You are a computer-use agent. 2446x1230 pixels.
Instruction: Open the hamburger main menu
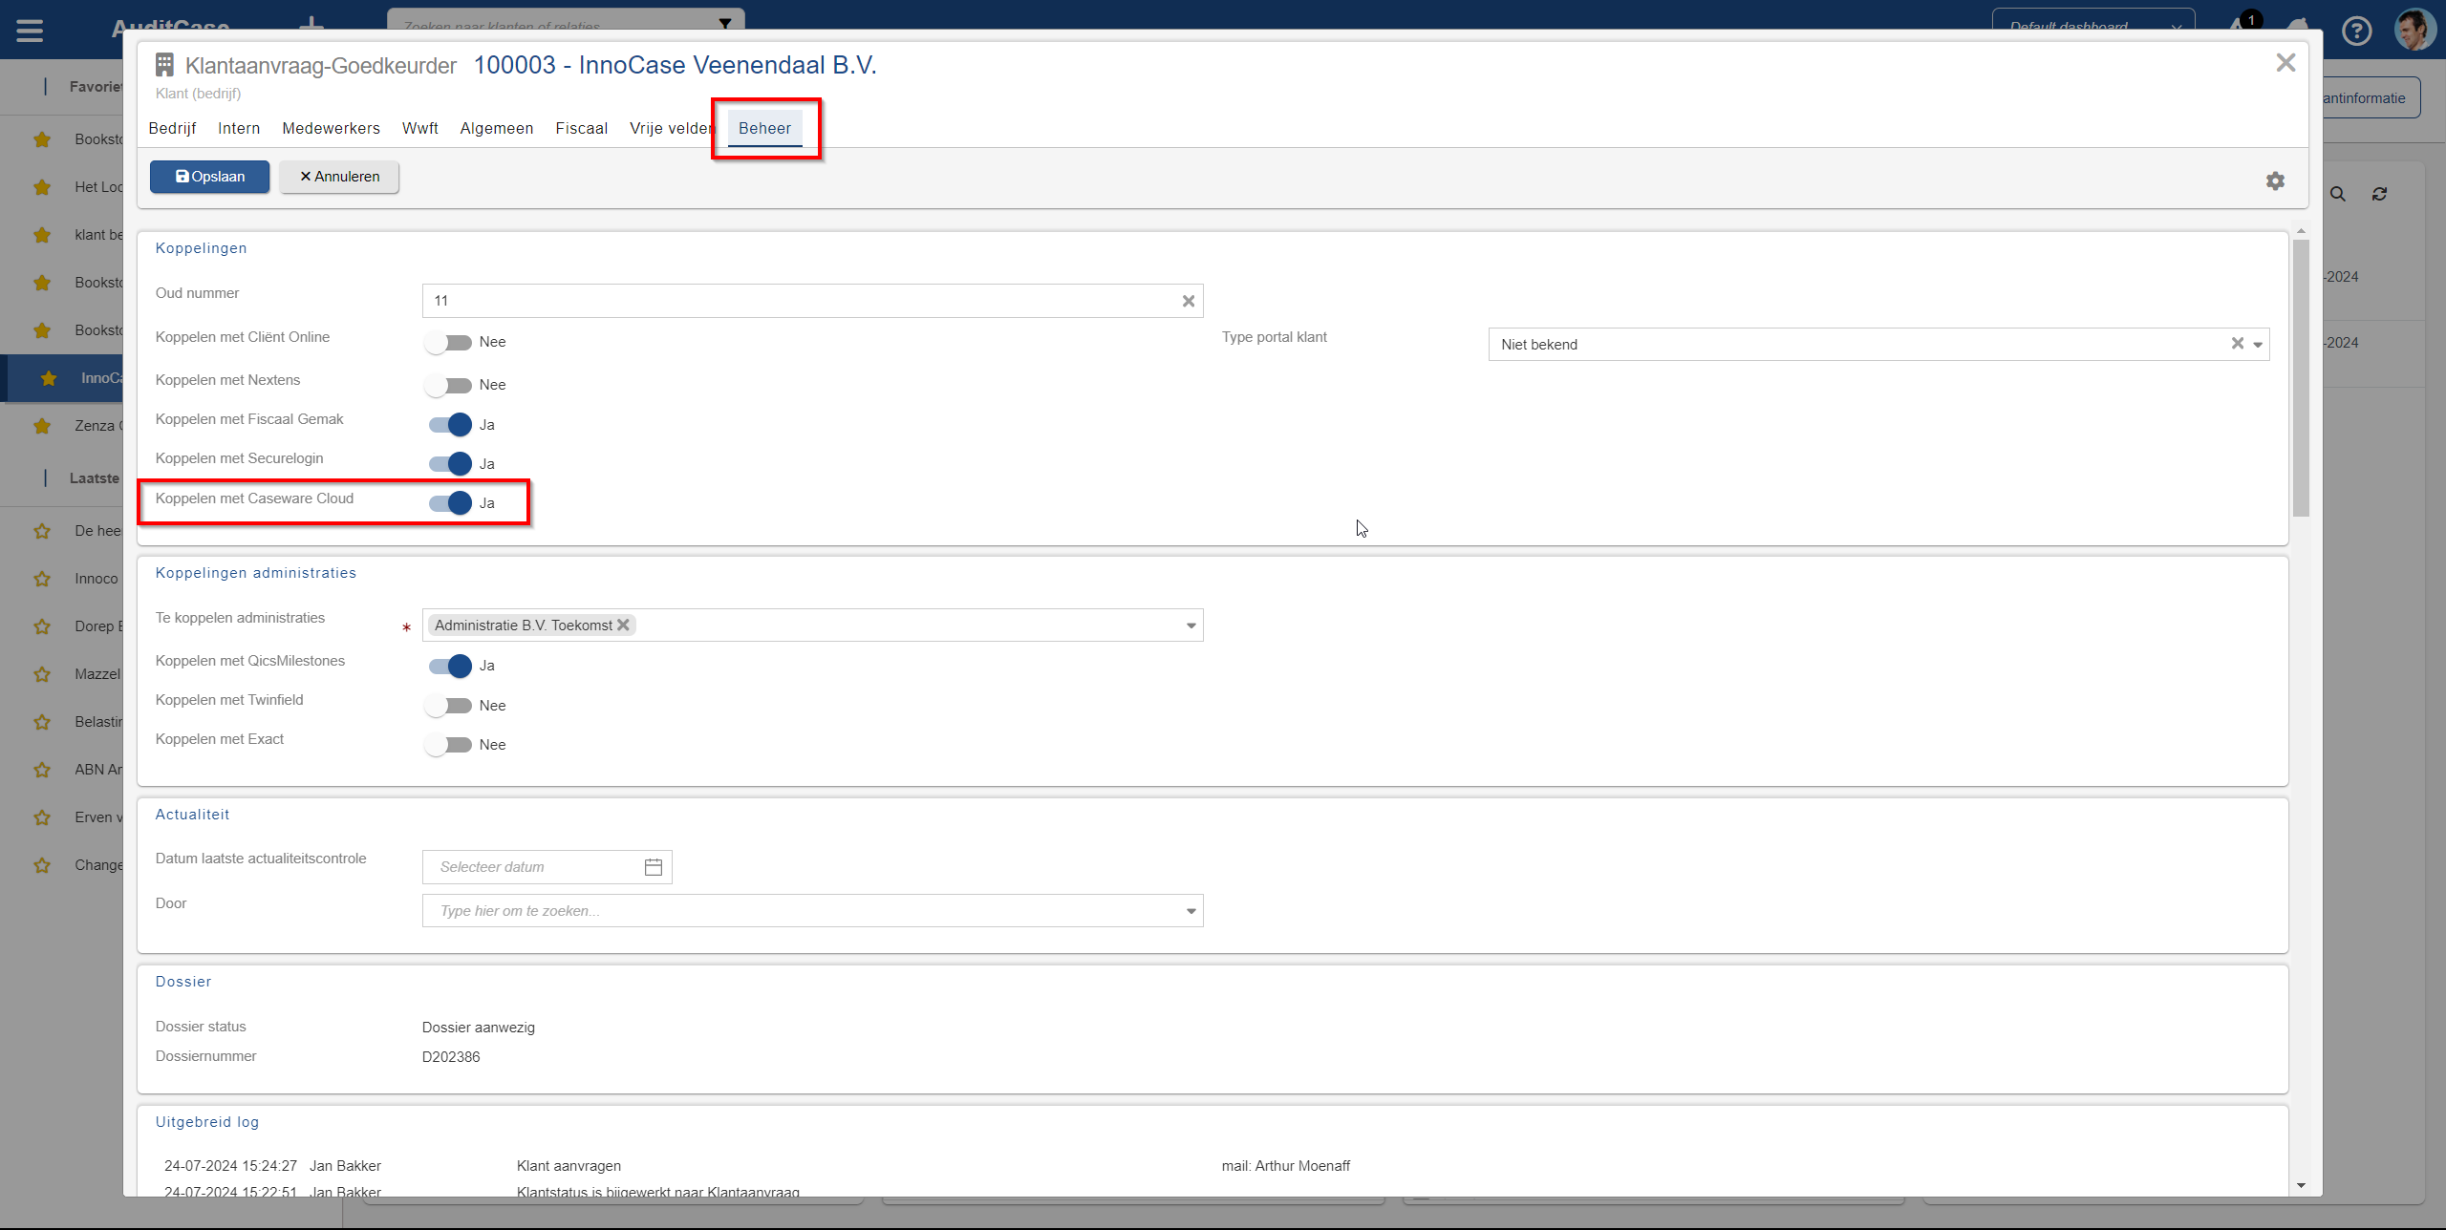click(30, 31)
